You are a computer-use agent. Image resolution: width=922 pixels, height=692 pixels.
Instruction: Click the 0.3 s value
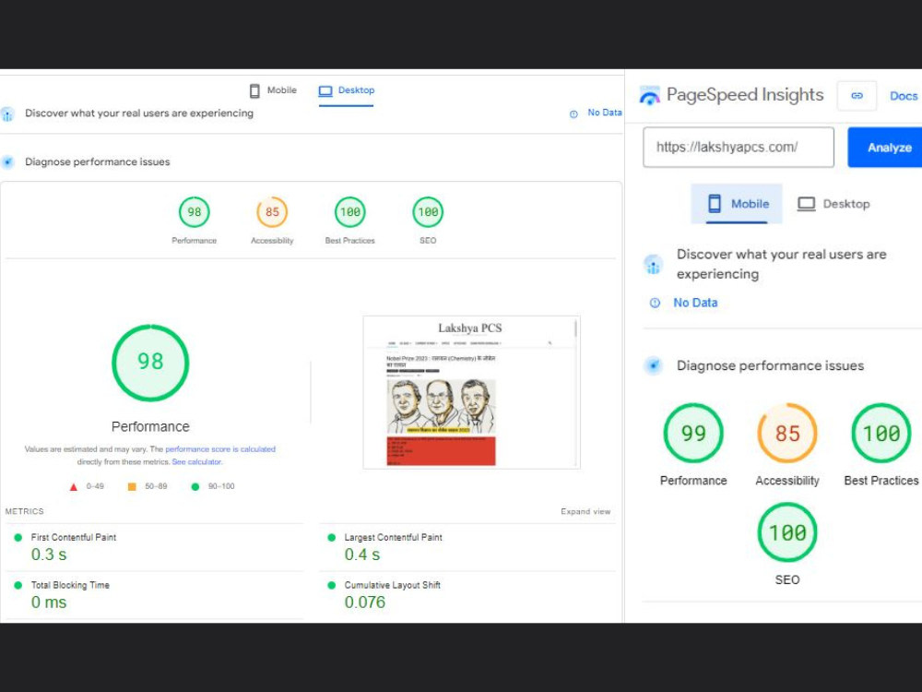(49, 555)
